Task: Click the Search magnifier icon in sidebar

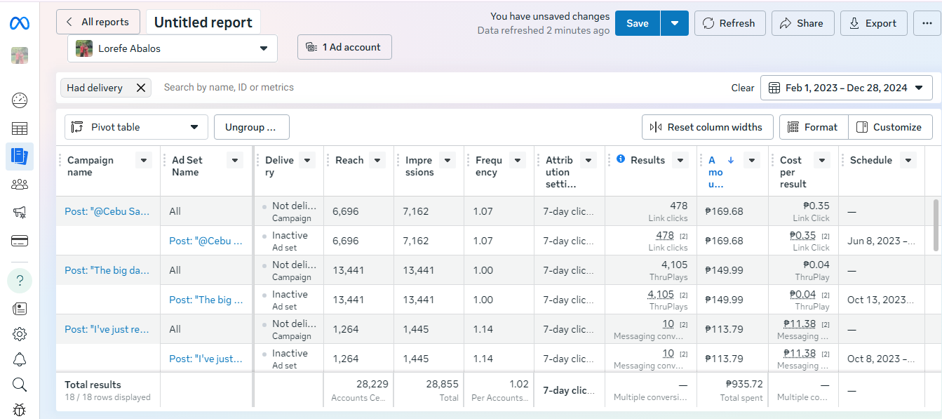Action: point(20,385)
